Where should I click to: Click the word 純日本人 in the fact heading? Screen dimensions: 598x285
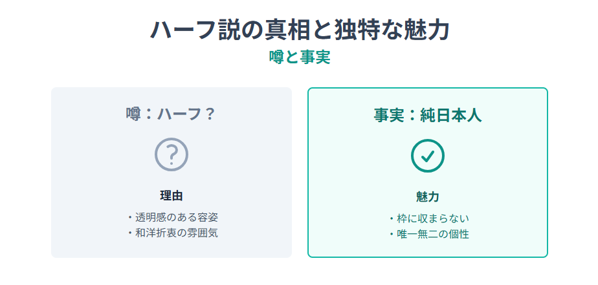pyautogui.click(x=451, y=115)
